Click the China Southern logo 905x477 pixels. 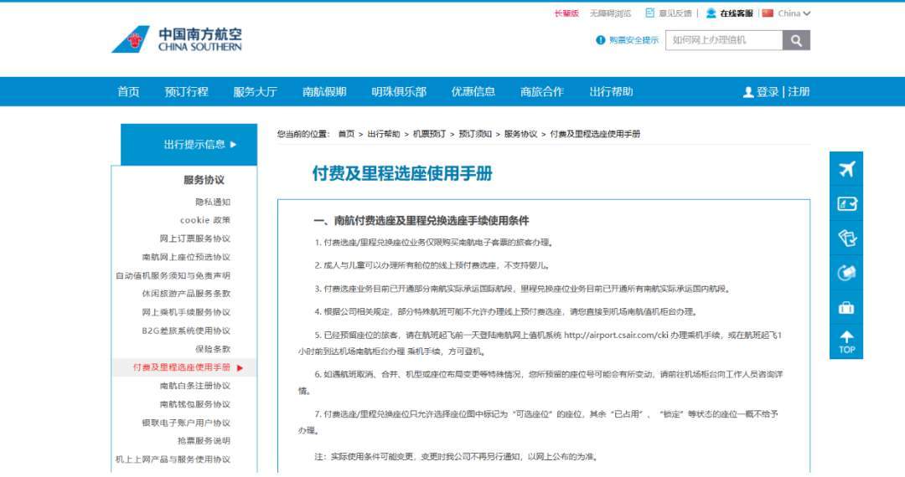click(x=177, y=39)
